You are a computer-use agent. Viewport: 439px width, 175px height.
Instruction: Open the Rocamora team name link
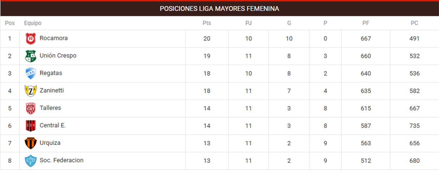[54, 38]
